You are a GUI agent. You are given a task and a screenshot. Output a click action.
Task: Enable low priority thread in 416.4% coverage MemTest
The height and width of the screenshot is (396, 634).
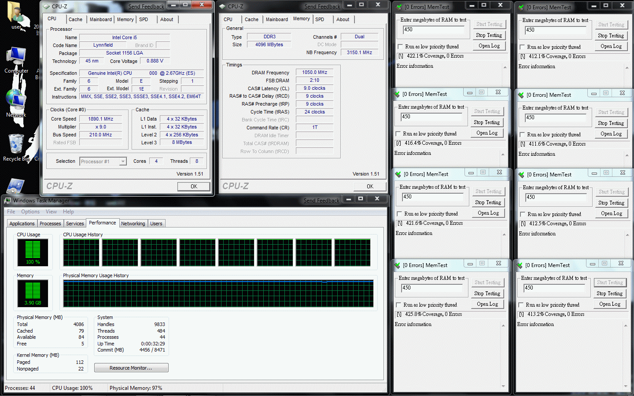click(398, 134)
